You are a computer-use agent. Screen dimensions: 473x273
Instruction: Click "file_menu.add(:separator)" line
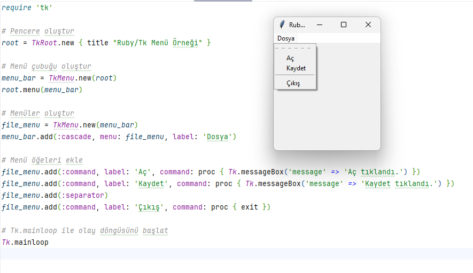(x=55, y=195)
